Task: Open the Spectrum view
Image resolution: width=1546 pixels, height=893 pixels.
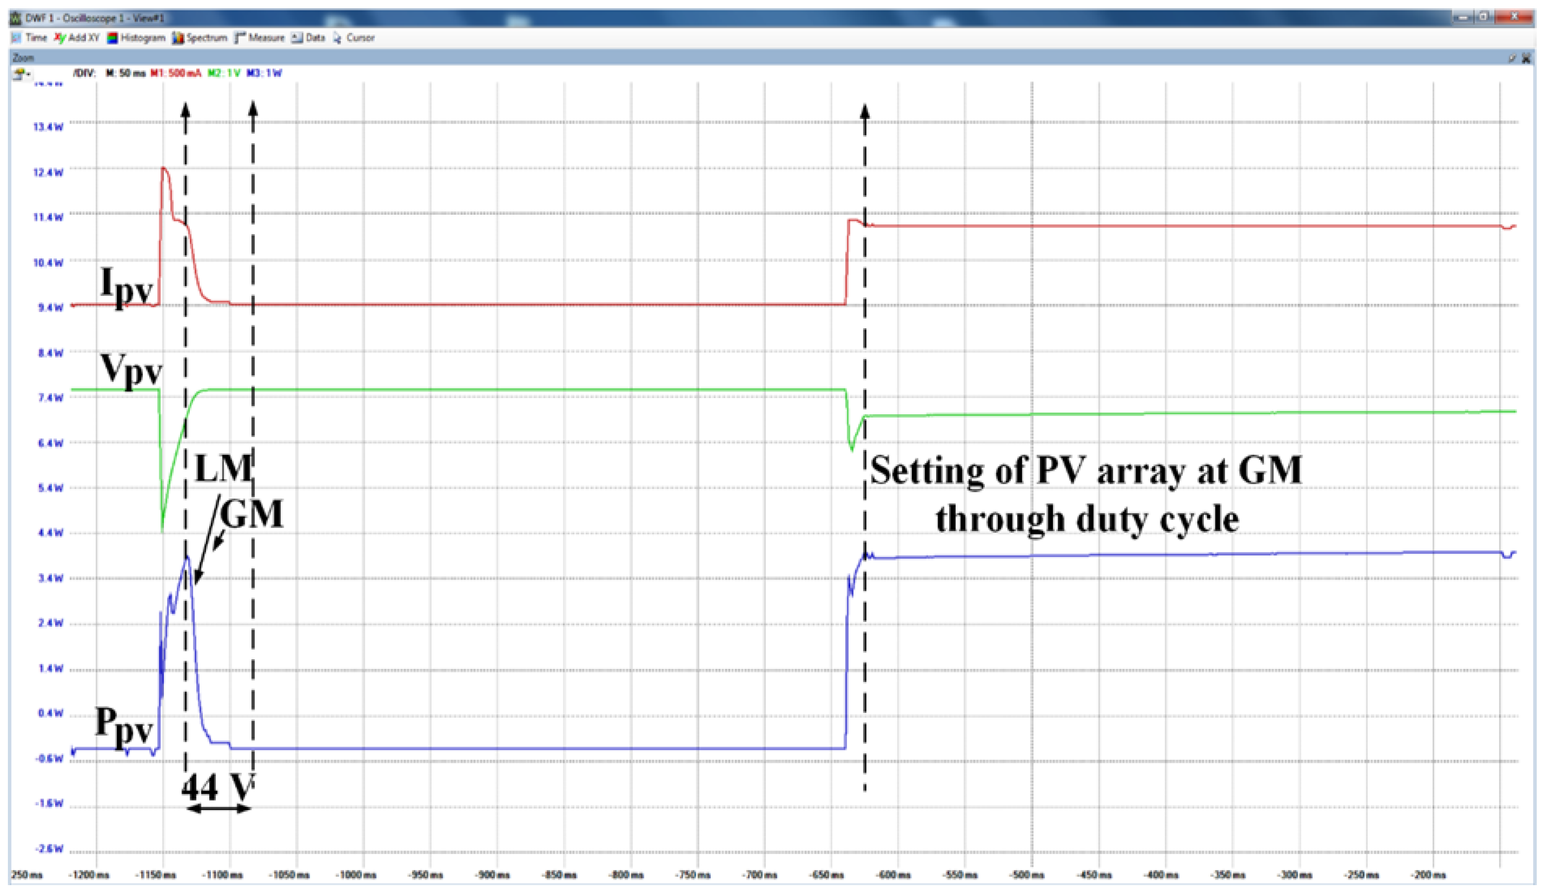Action: tap(199, 38)
